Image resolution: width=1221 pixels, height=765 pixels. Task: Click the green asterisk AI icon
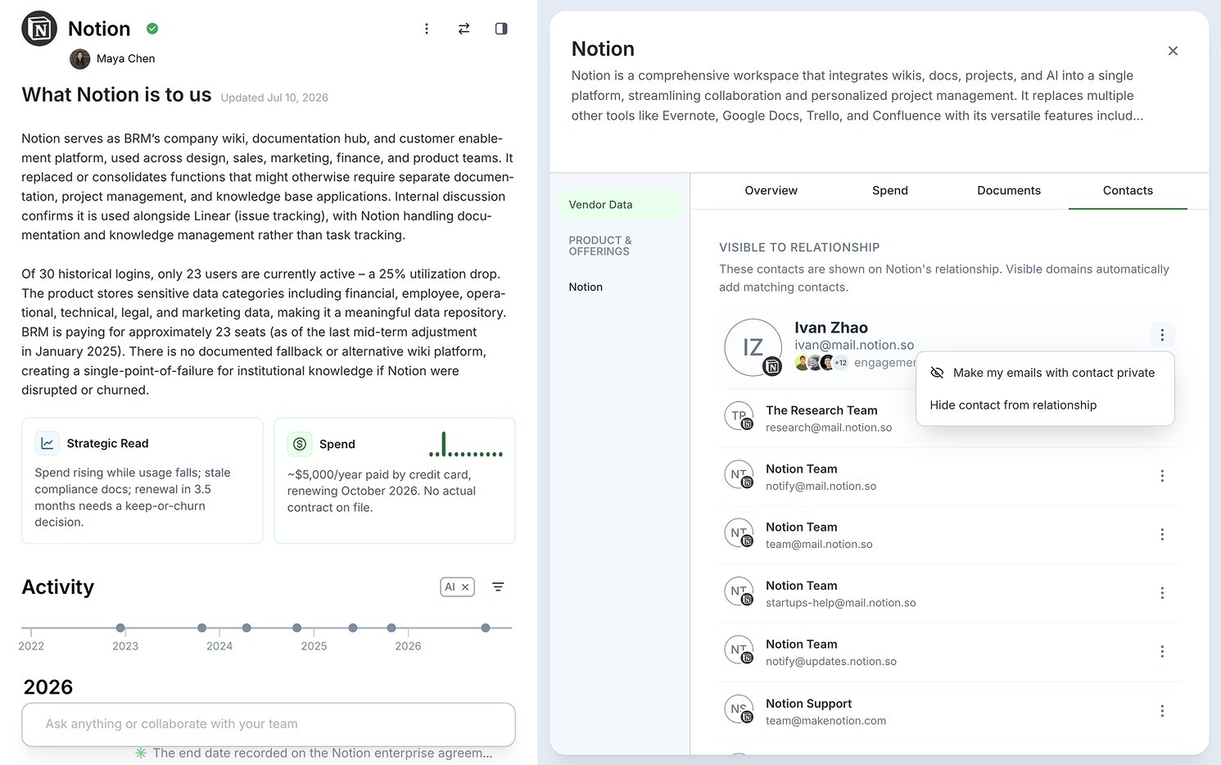pyautogui.click(x=141, y=753)
